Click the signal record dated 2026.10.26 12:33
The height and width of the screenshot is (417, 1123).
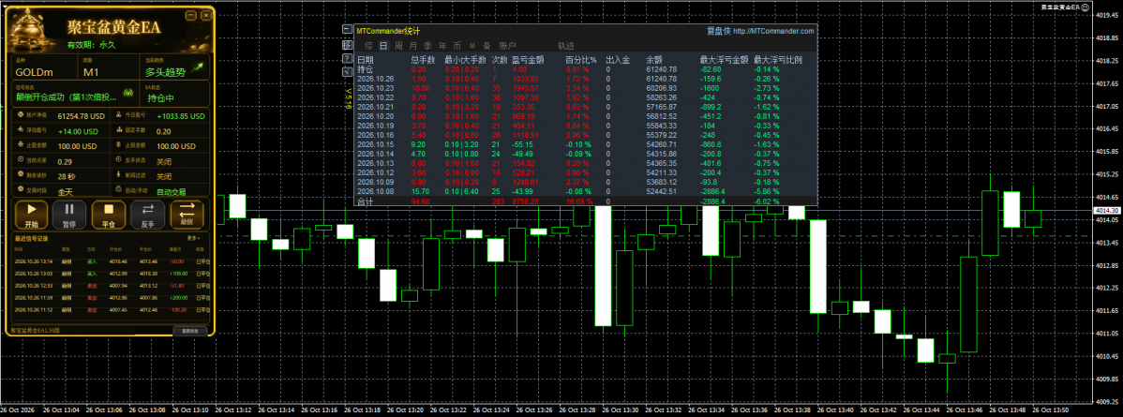point(112,285)
